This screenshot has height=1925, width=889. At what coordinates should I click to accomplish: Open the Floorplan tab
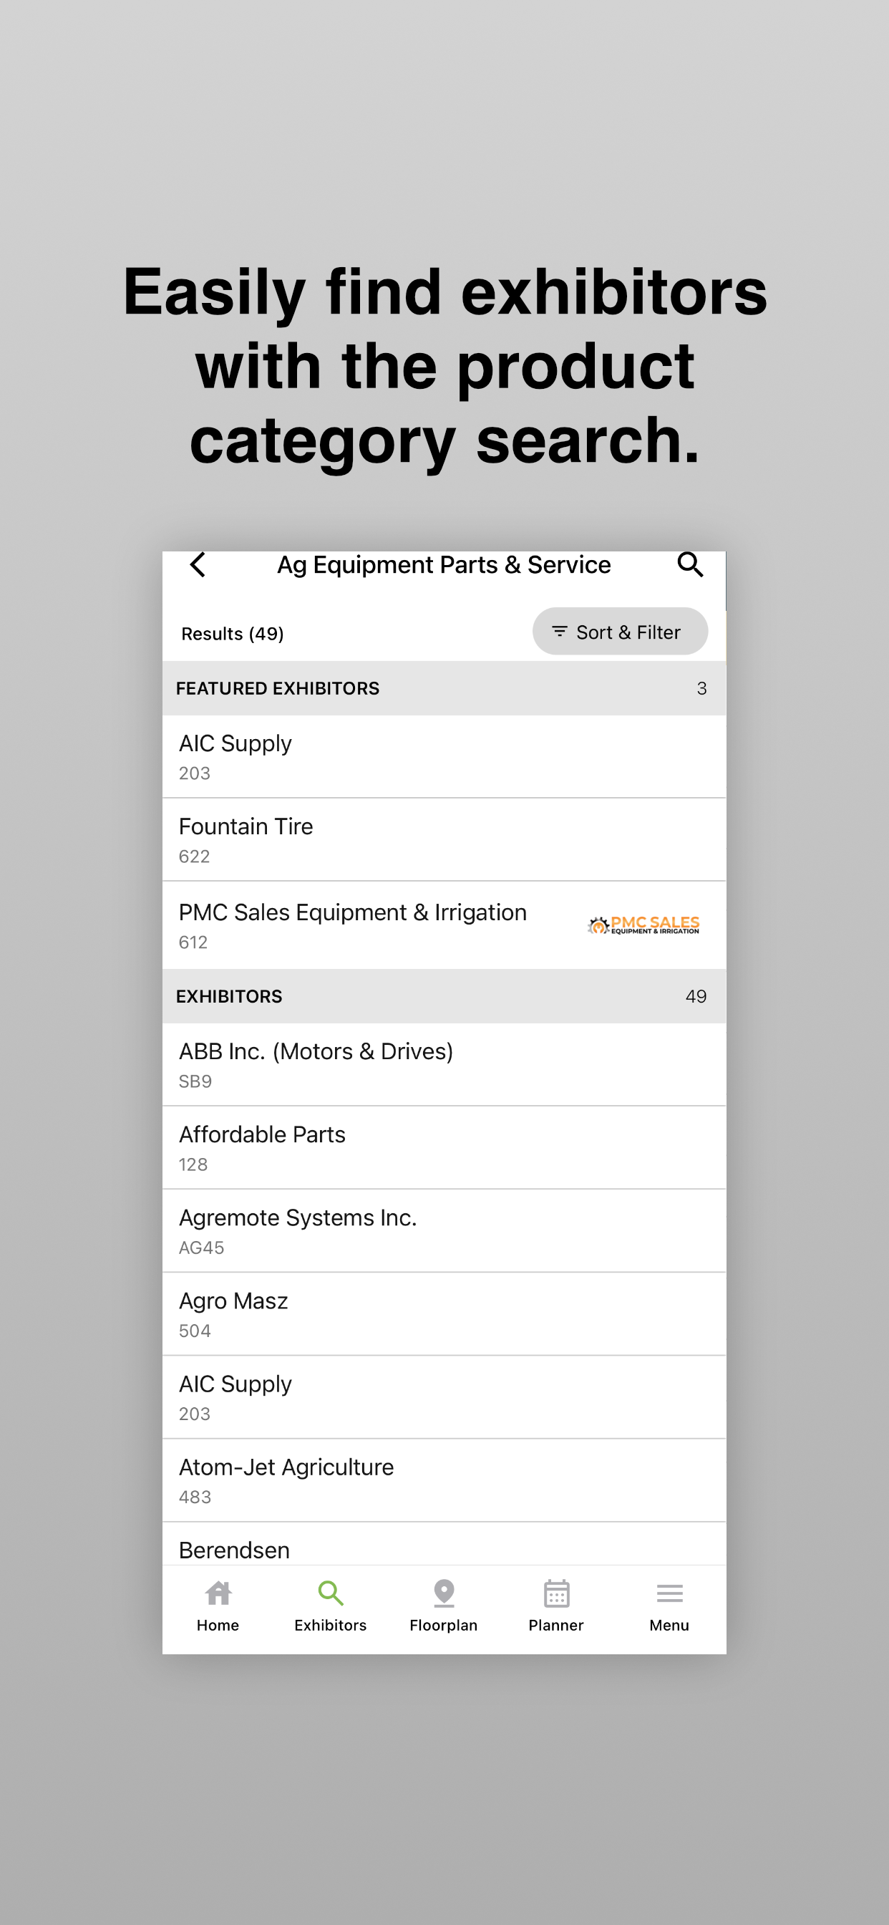pyautogui.click(x=444, y=1606)
